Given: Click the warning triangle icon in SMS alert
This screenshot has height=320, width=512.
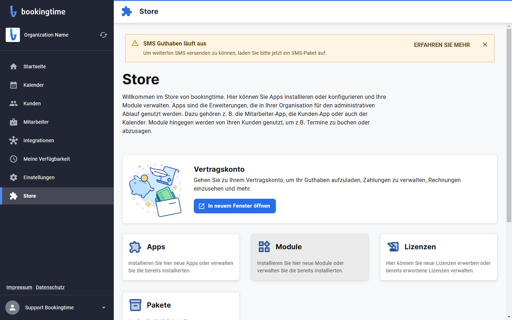Looking at the screenshot, I should 135,43.
